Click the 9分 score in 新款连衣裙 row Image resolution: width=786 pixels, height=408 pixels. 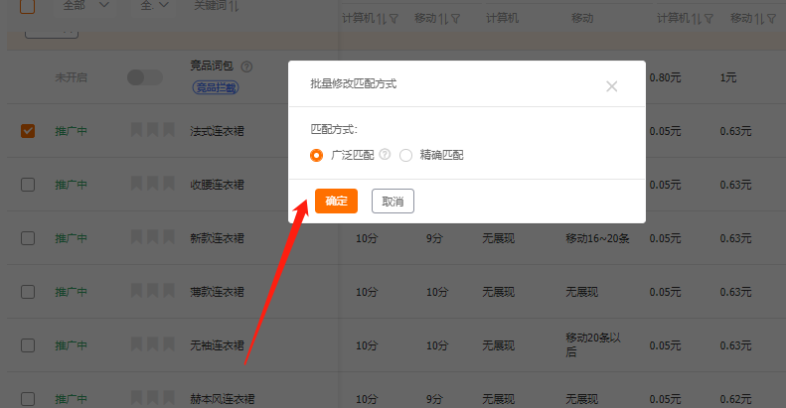434,238
